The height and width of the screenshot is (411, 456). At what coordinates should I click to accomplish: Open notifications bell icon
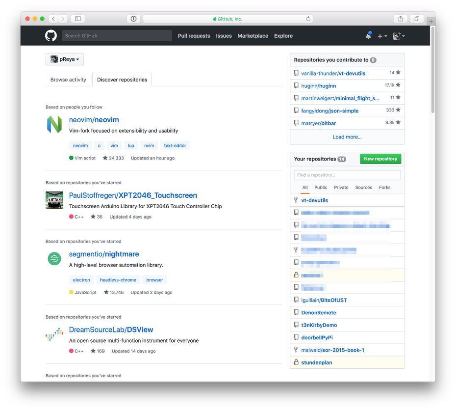368,35
